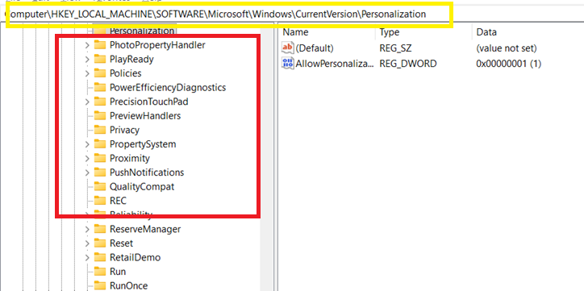Expand the RetailDemo key
Image resolution: width=584 pixels, height=291 pixels.
click(x=87, y=257)
